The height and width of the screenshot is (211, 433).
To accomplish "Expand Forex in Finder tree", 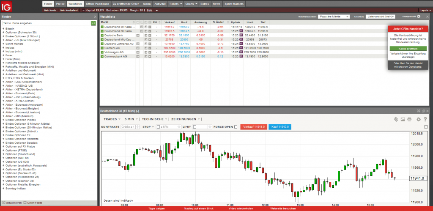I will 3,55.
